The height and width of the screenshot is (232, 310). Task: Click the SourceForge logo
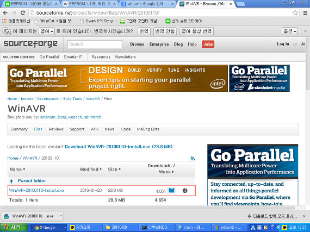click(x=30, y=43)
